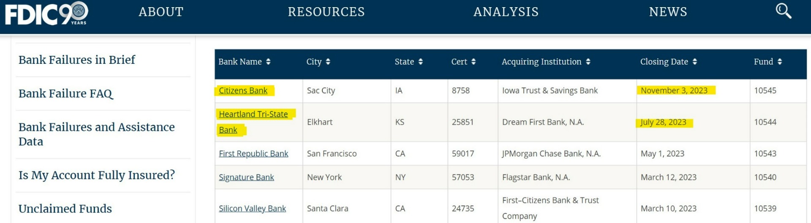The image size is (811, 223).
Task: Open the ABOUT menu
Action: point(161,12)
